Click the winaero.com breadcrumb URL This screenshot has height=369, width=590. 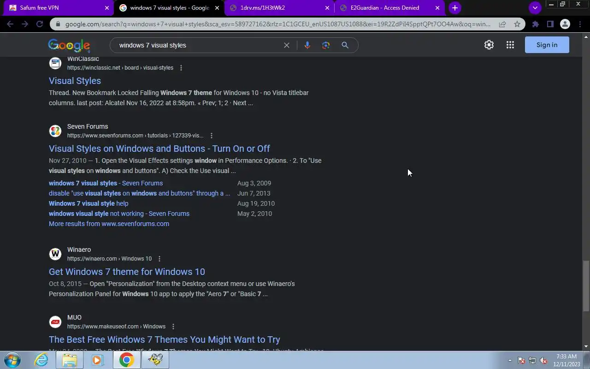click(109, 259)
